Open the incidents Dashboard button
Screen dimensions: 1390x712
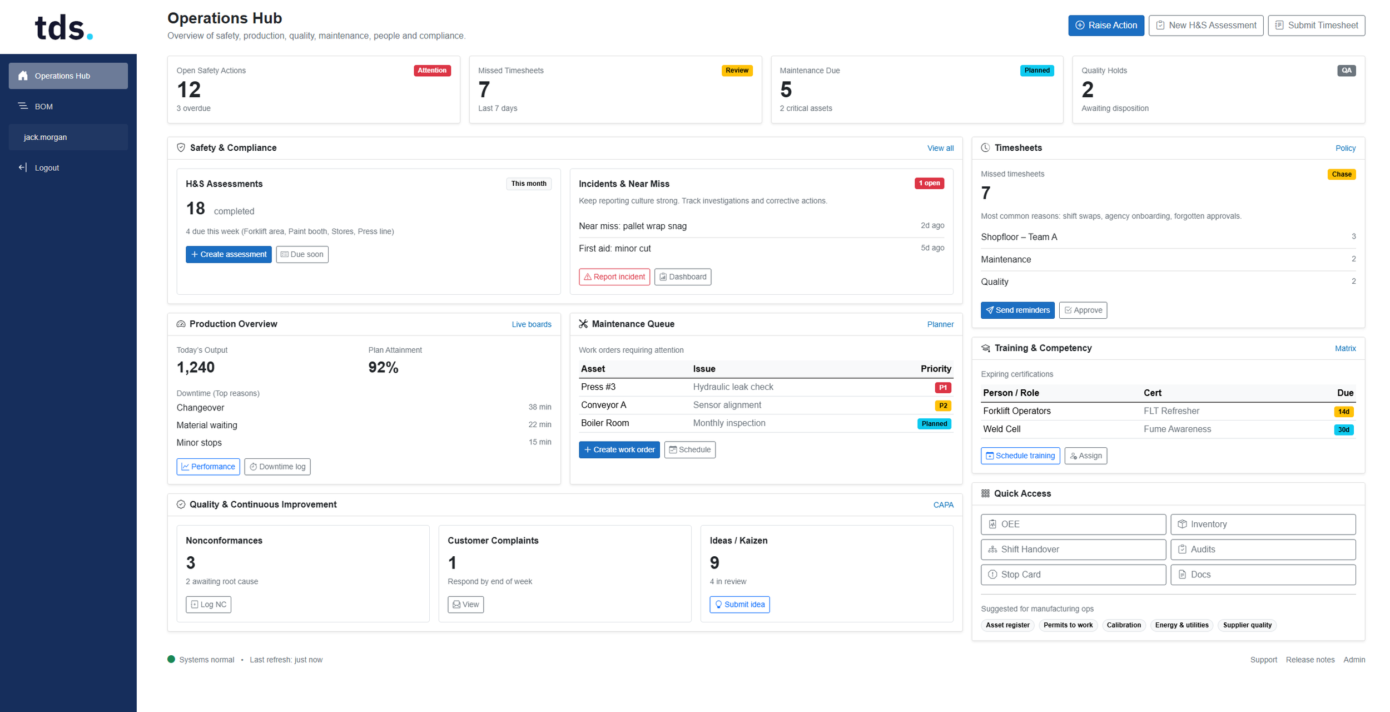[682, 276]
